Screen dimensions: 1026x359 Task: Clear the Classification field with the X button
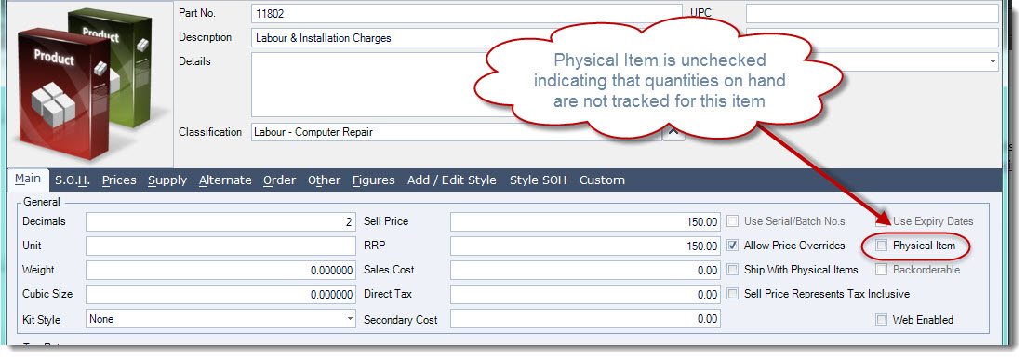674,132
